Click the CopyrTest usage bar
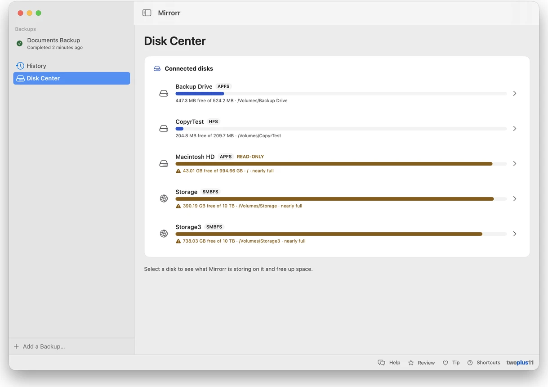Viewport: 548px width, 387px height. pos(341,129)
